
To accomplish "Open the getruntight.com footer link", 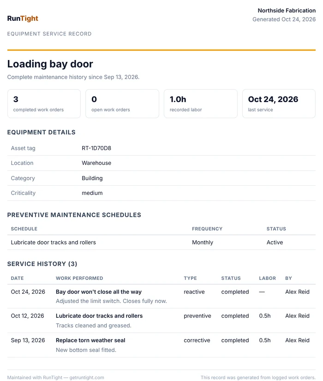I will [87, 378].
